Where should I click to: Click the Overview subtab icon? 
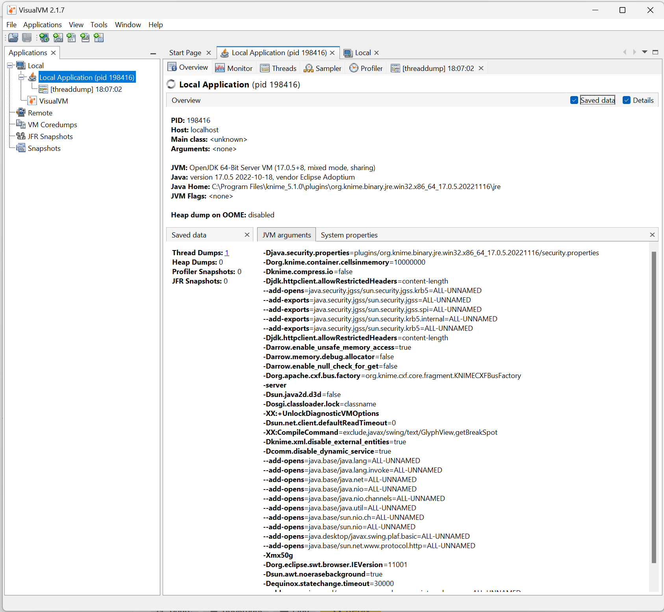(x=172, y=67)
